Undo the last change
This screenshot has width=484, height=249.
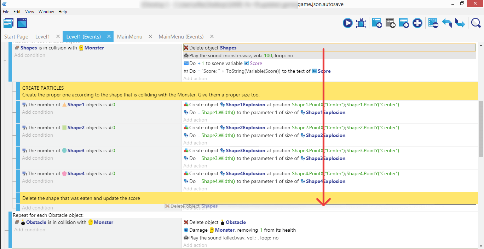(x=446, y=23)
